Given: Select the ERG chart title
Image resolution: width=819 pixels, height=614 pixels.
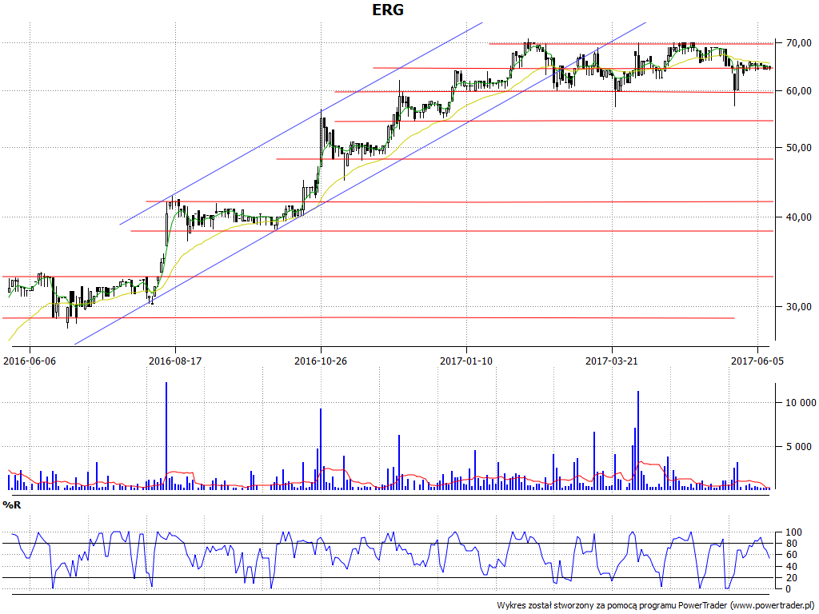Looking at the screenshot, I should coord(388,10).
